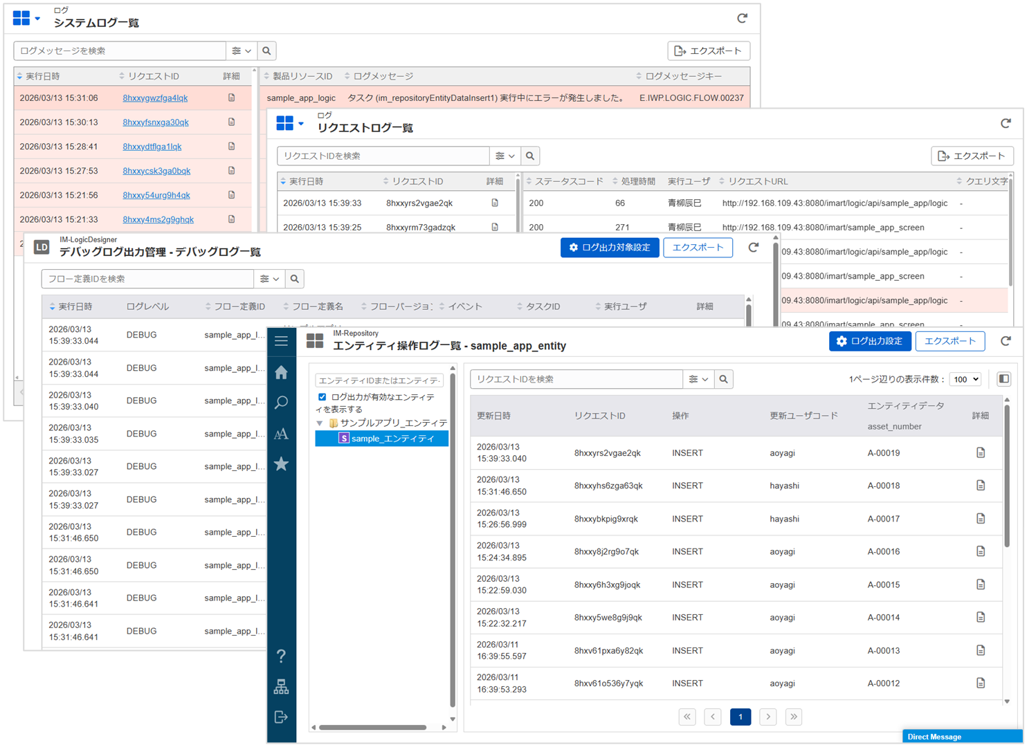This screenshot has width=1027, height=745.
Task: Open the page size 100 dropdown
Action: pyautogui.click(x=965, y=379)
